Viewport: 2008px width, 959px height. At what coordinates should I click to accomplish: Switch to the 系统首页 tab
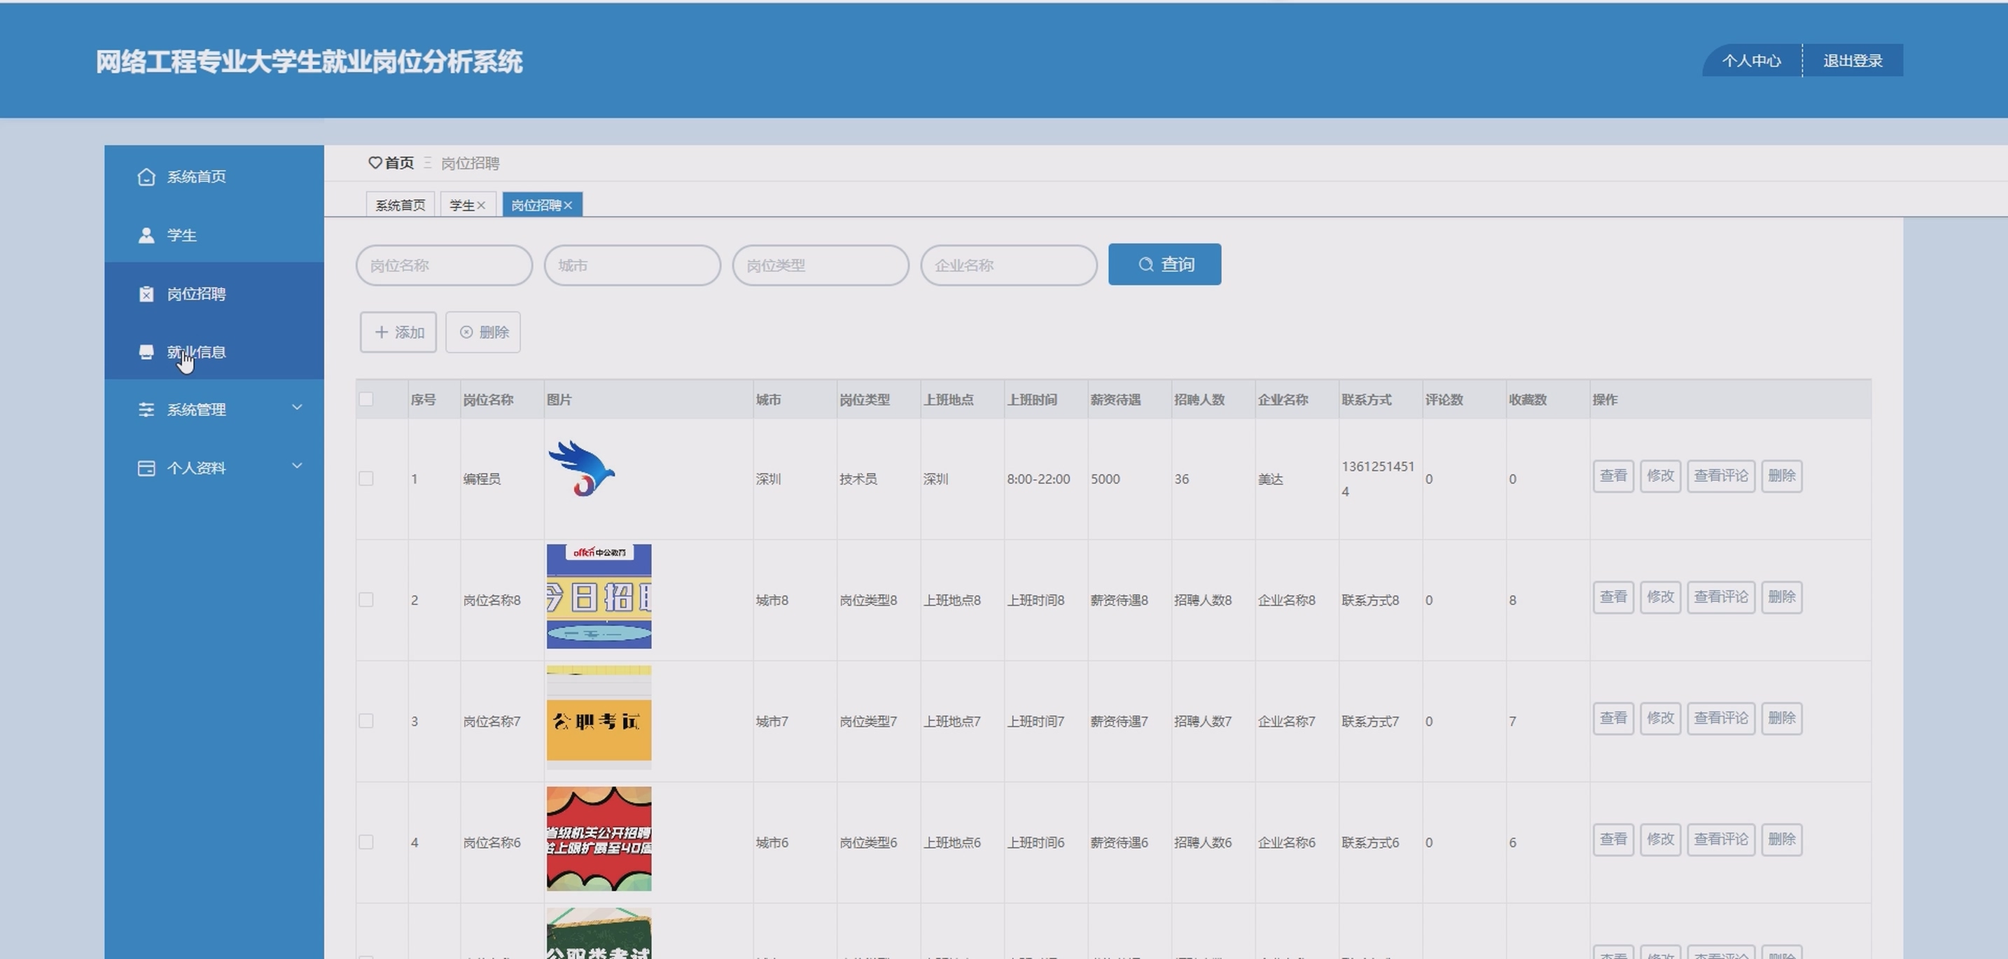tap(400, 205)
